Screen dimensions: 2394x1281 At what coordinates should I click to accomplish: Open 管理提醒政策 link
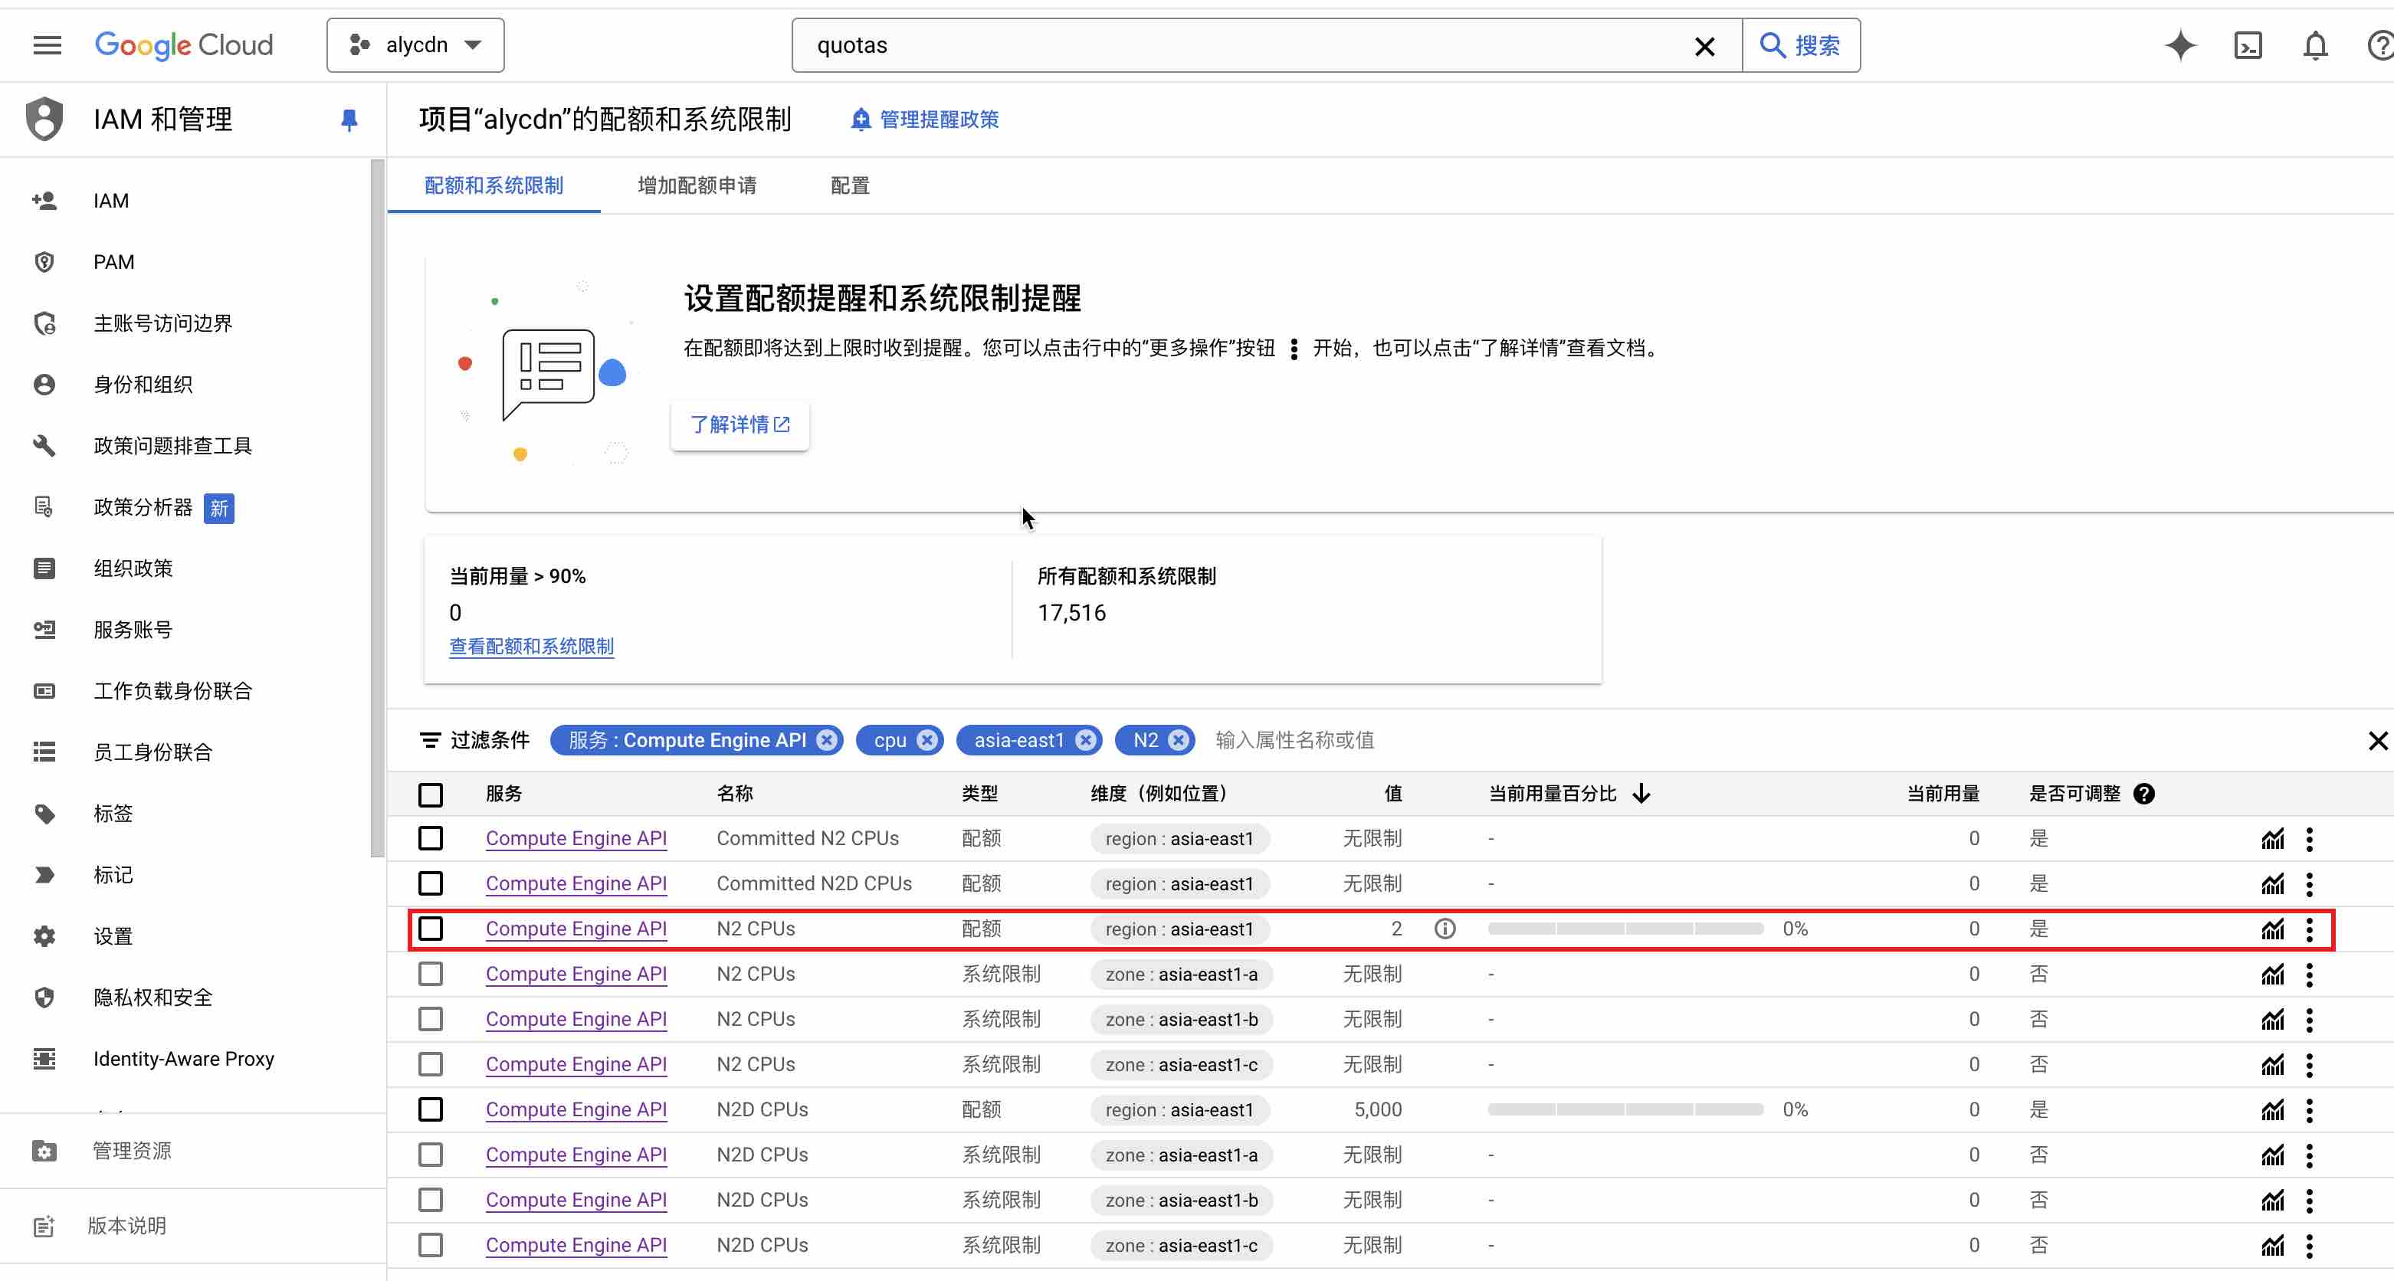(x=925, y=120)
